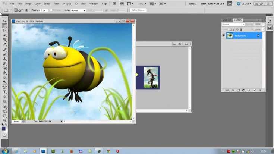Choose Intersect with selection mode
Viewport: 274px width, 154px height.
point(26,10)
